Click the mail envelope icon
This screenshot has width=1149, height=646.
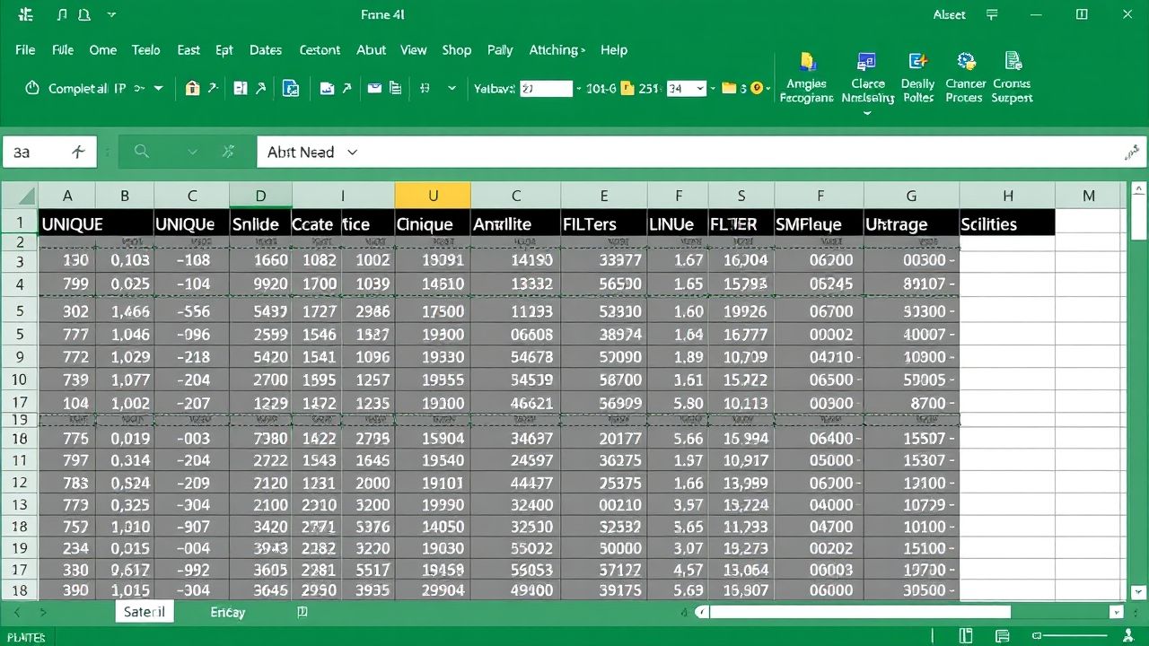(x=374, y=88)
